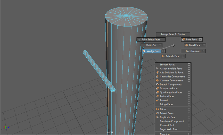The image size is (223, 135).
Task: Click the cylinder's top cap center
Action: [126, 16]
